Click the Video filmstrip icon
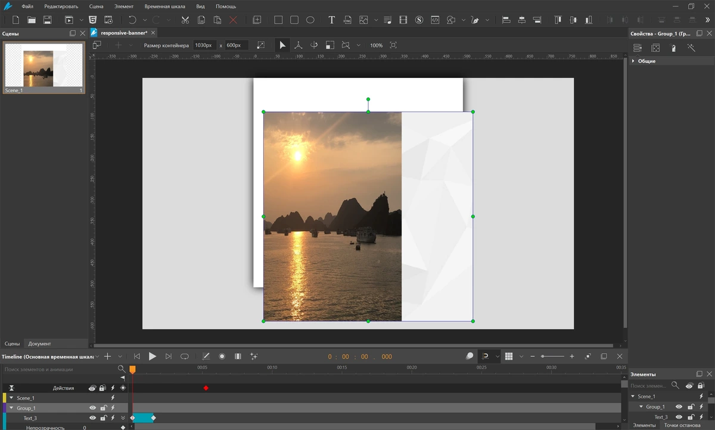The height and width of the screenshot is (430, 715). [403, 20]
